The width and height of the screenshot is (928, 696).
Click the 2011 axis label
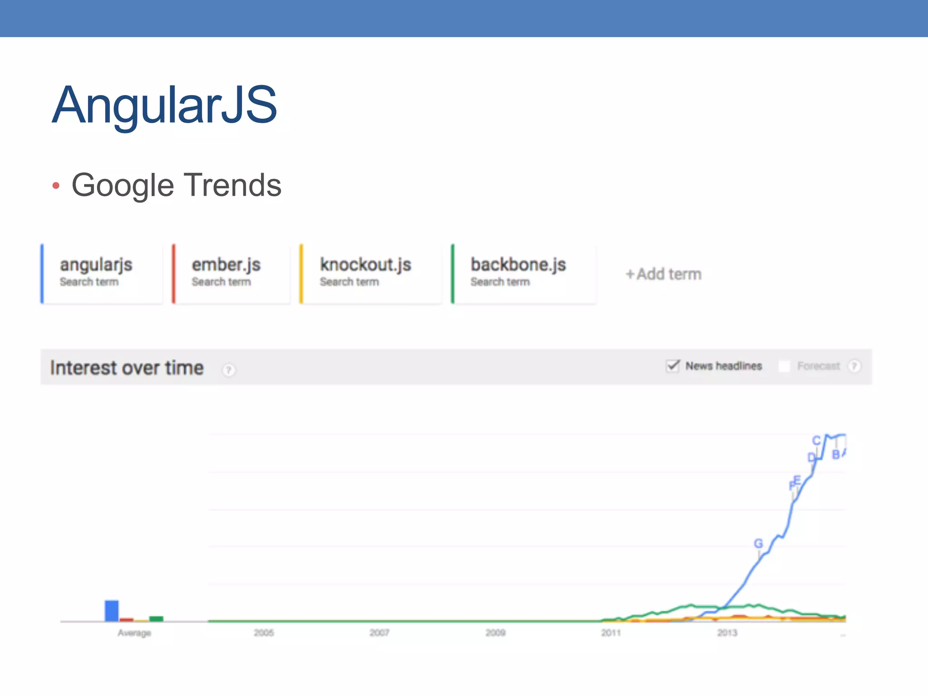click(611, 633)
